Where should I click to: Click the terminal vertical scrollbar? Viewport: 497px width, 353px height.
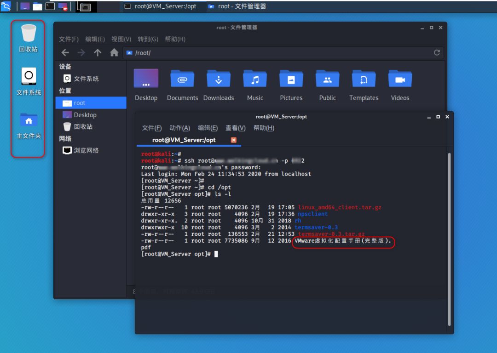coord(449,239)
